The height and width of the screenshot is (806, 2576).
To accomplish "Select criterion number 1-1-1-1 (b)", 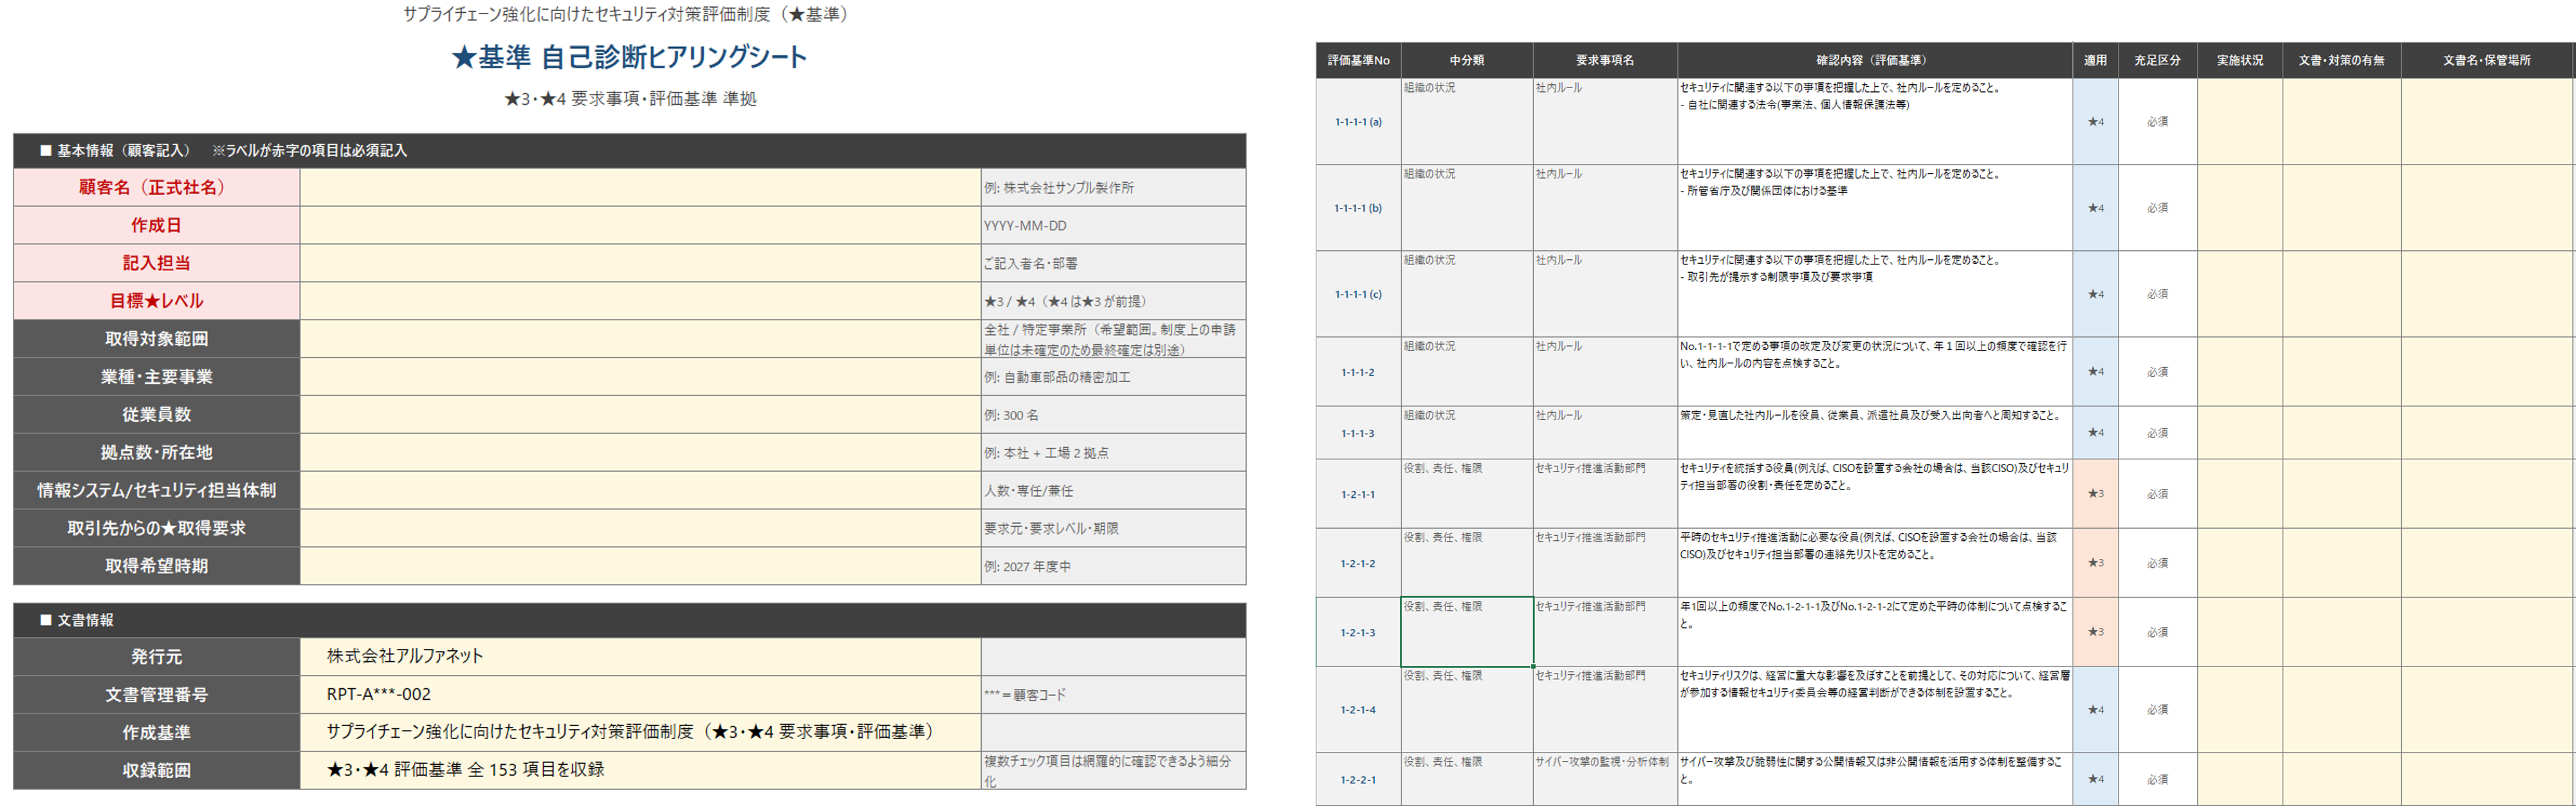I will tap(1358, 208).
